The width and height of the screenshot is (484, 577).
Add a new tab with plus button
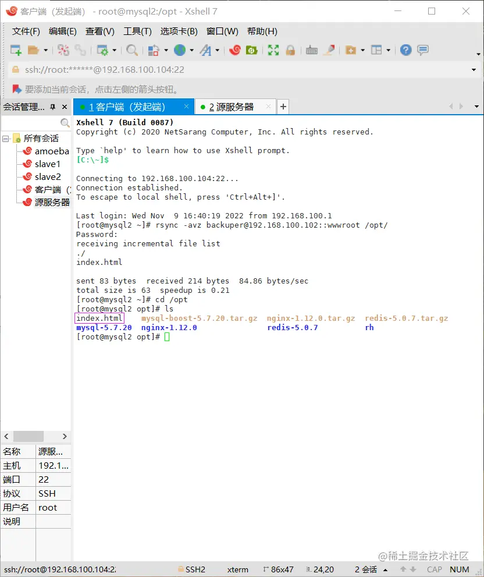[x=283, y=107]
